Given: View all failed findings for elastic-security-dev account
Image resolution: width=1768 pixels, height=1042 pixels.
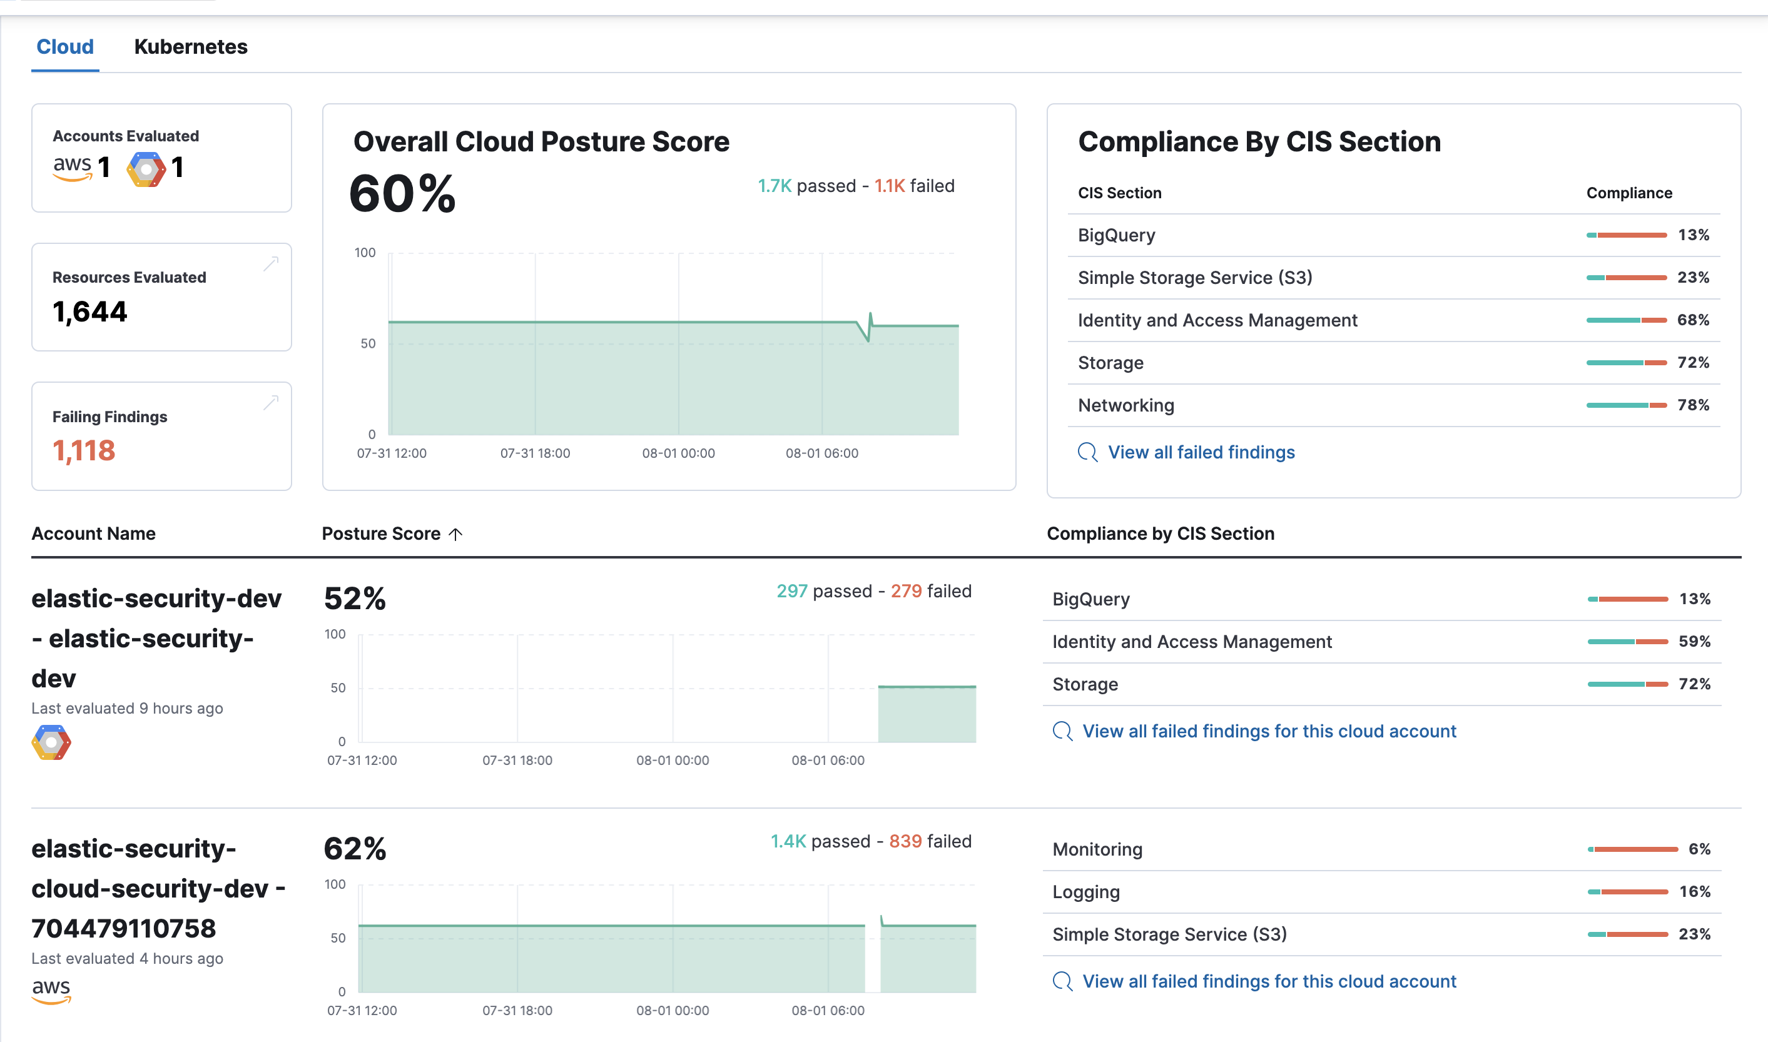Looking at the screenshot, I should pos(1269,731).
